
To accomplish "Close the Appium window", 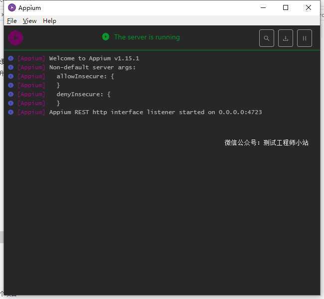I will [x=308, y=7].
